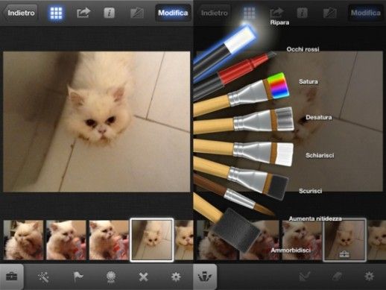386x290 pixels.
Task: Mark photo favorite with the ribbon icon
Action: pyautogui.click(x=111, y=277)
